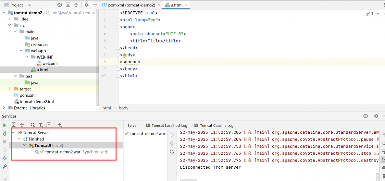This screenshot has width=385, height=181.
Task: Hide the Project tool window
Action: point(95,5)
